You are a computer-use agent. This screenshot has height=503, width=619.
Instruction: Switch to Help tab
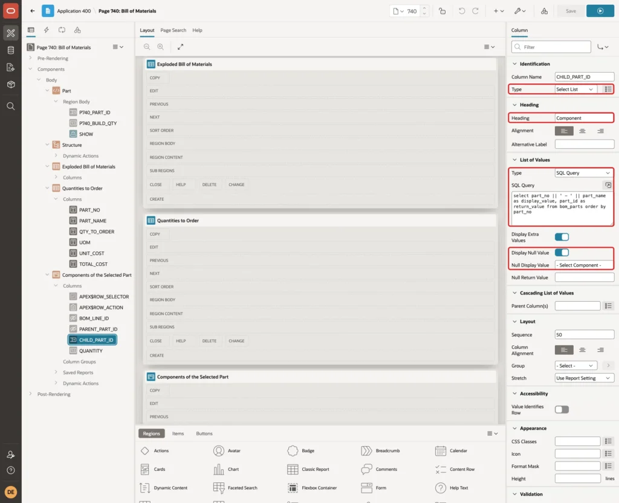pyautogui.click(x=198, y=30)
